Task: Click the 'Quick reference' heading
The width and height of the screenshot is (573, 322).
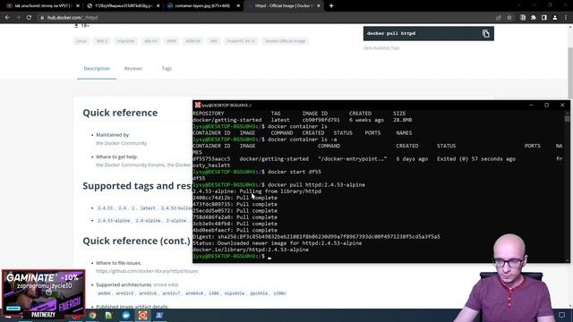Action: click(x=120, y=113)
